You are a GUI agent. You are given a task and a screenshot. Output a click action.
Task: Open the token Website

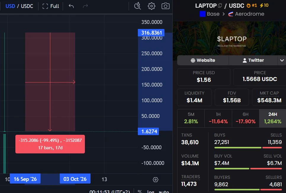click(x=203, y=60)
